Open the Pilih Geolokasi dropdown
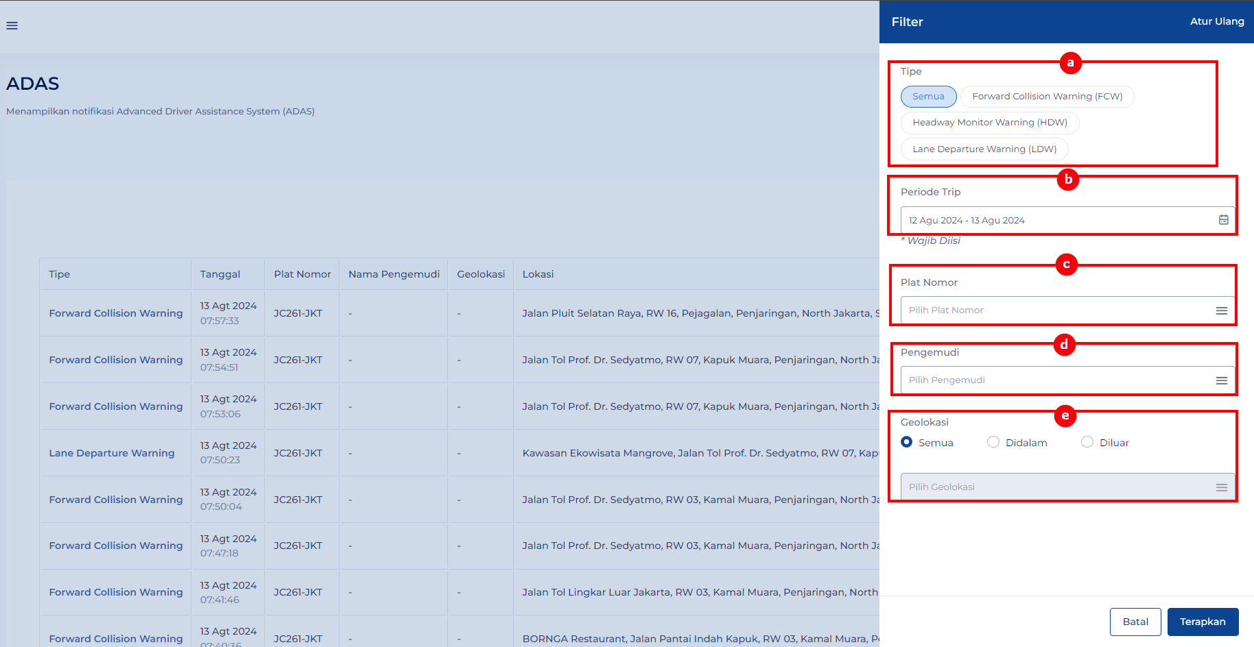This screenshot has height=647, width=1254. click(1067, 487)
